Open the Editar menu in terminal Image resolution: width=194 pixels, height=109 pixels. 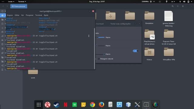point(17,15)
